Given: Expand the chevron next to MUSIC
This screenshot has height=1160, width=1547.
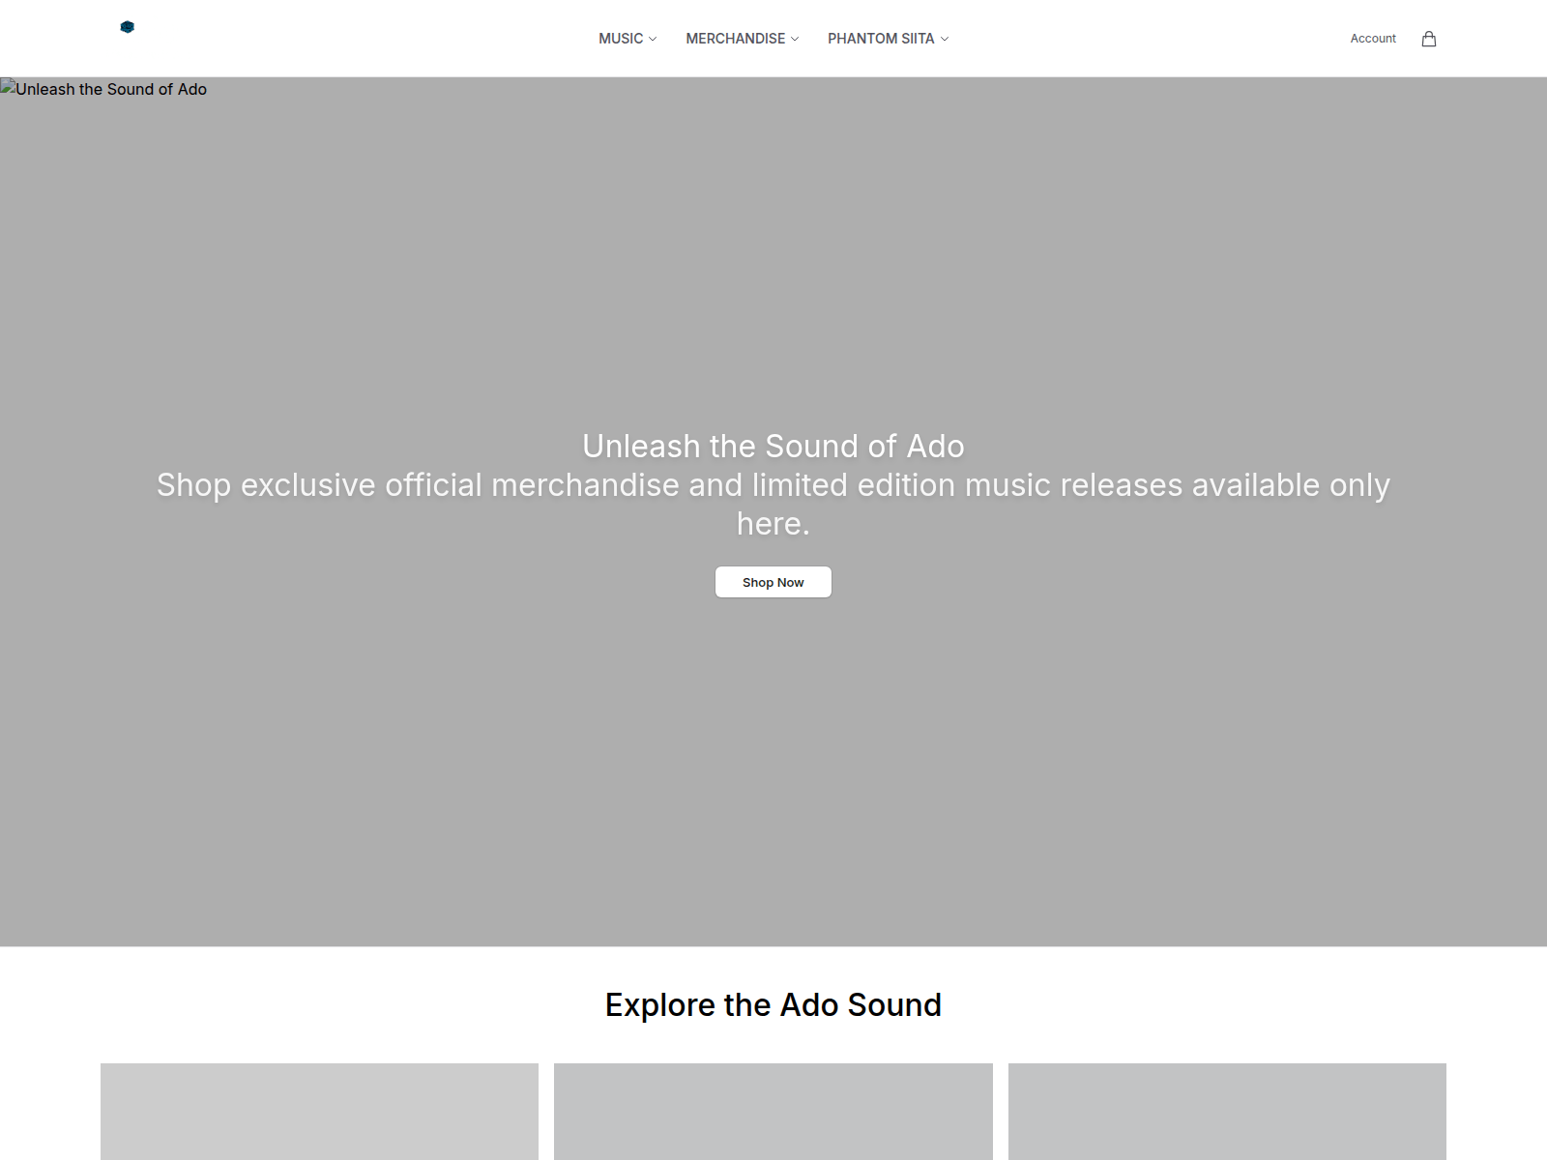Looking at the screenshot, I should (x=653, y=39).
